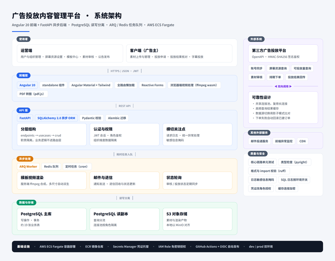Click Angular Material + Tailwind chip
This screenshot has width=335, height=261.
pyautogui.click(x=91, y=85)
